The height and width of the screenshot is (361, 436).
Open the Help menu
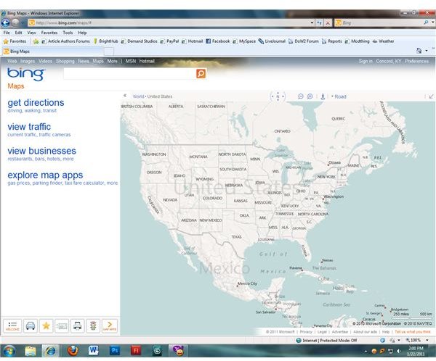tap(82, 33)
